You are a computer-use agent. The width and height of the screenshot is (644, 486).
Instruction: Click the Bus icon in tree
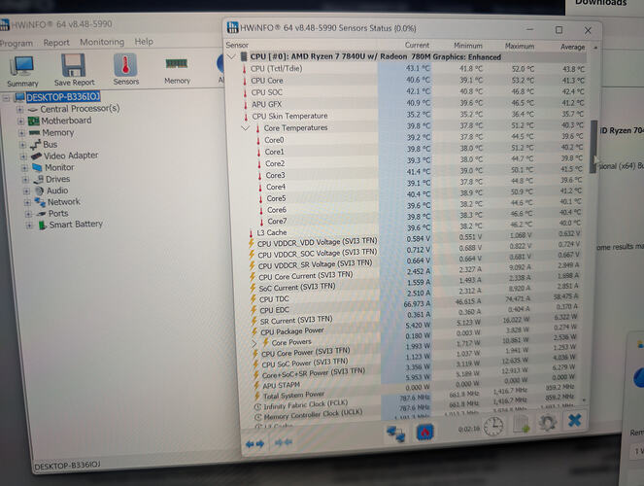[36, 145]
